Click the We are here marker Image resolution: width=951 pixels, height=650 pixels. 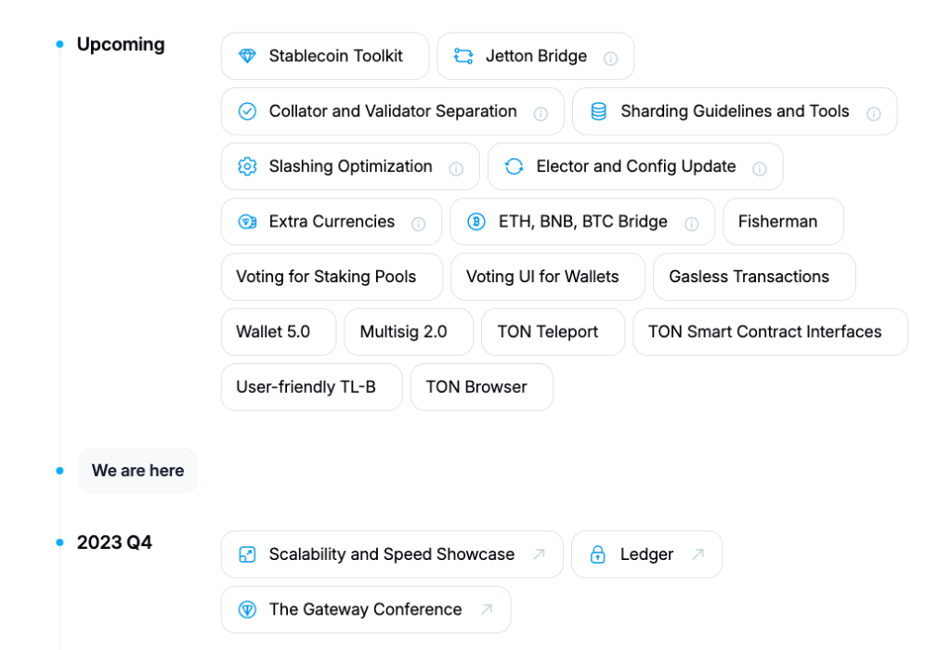(x=137, y=471)
